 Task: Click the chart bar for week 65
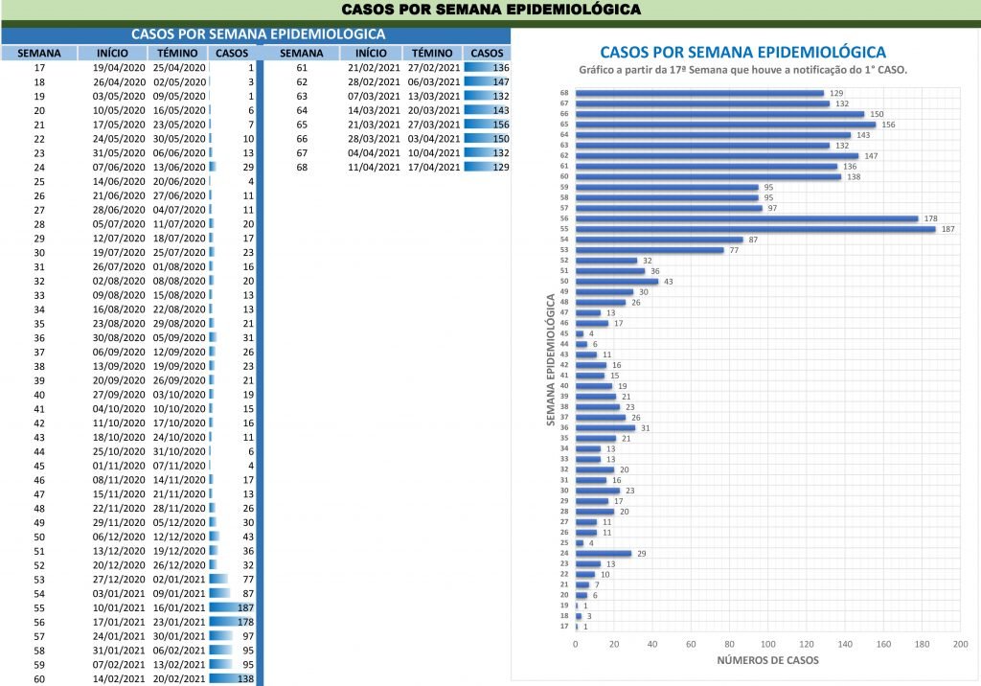click(x=725, y=125)
